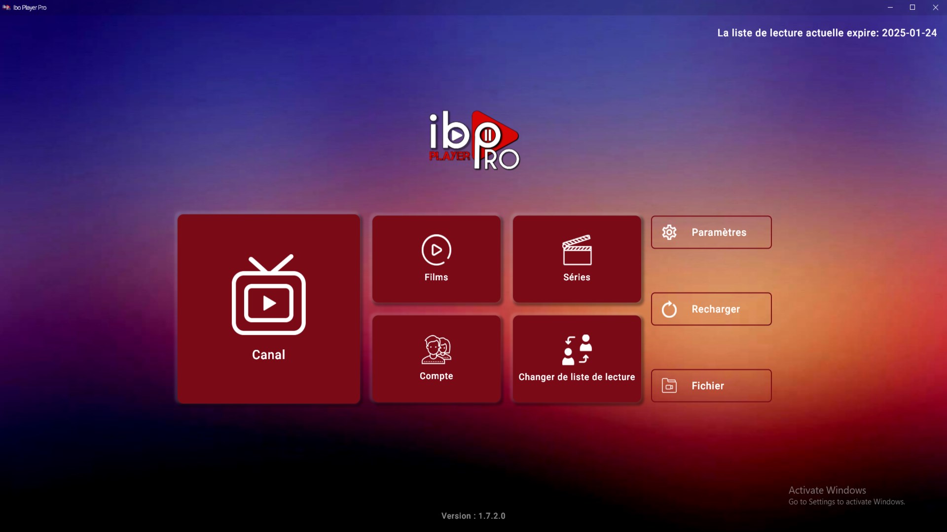
Task: Click the Ibo Player Pro logo
Action: (x=474, y=141)
